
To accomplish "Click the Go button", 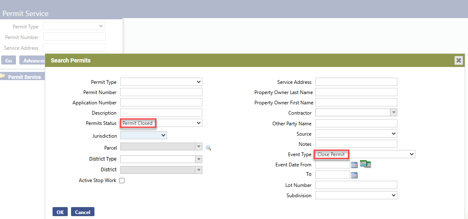I will 8,60.
